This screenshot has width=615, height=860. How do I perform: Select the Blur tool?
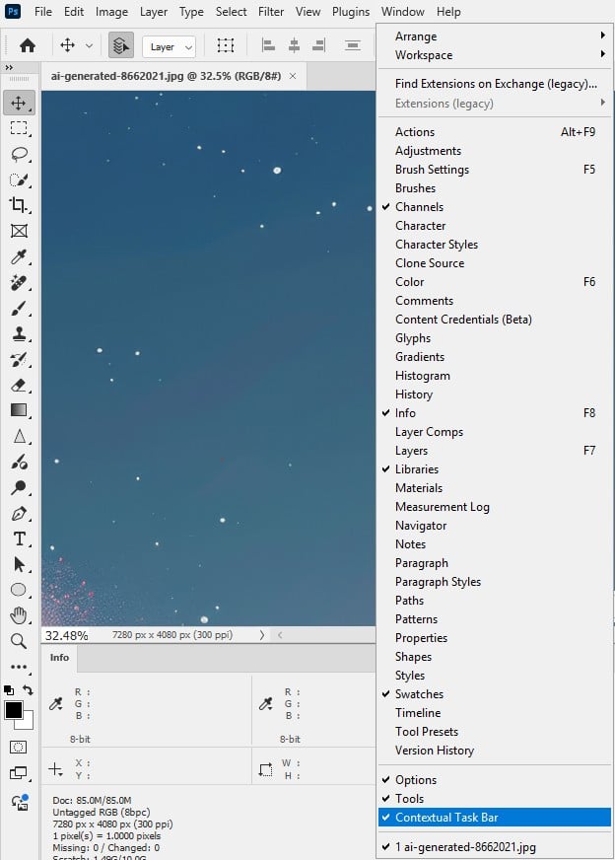point(19,437)
